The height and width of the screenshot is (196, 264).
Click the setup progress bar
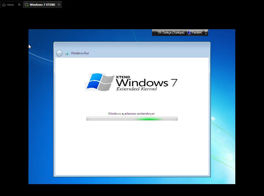pyautogui.click(x=132, y=119)
